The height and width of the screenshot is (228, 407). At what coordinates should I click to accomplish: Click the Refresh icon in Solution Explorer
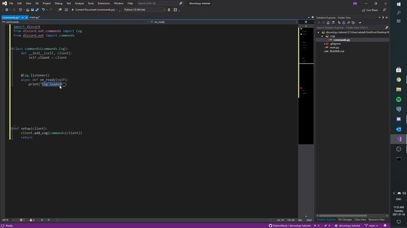(x=343, y=23)
